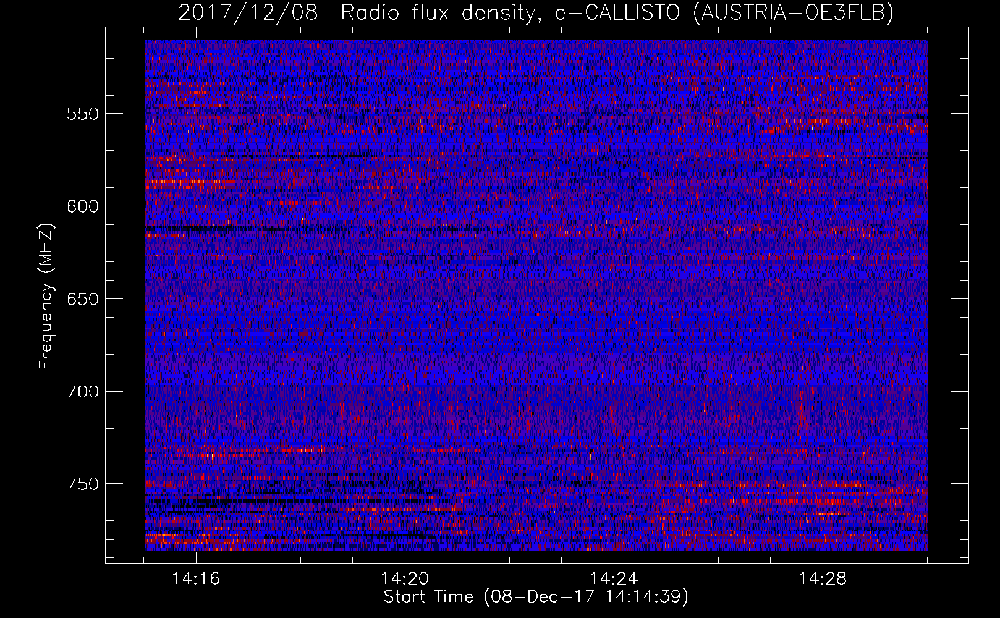The height and width of the screenshot is (618, 1000).
Task: Click the "Frequency (MHZ)" axis label
Action: coord(46,297)
